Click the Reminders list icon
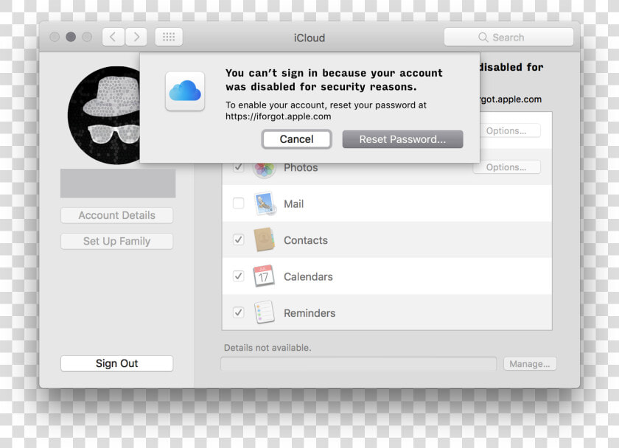 click(264, 312)
